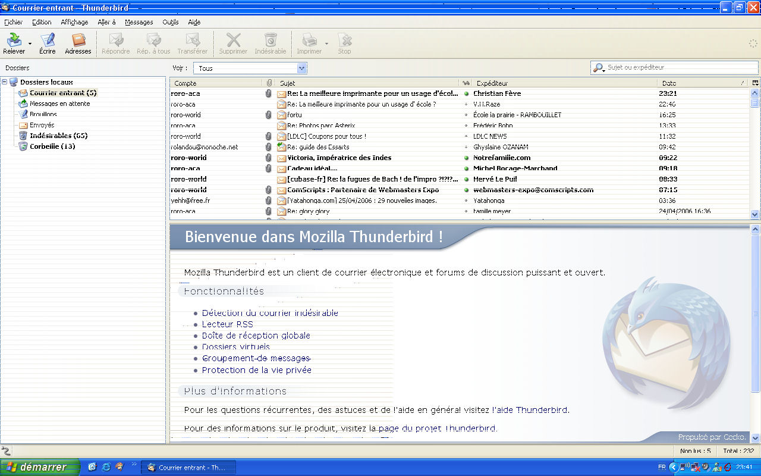This screenshot has width=761, height=476.
Task: Open the Messages menu
Action: pos(139,22)
